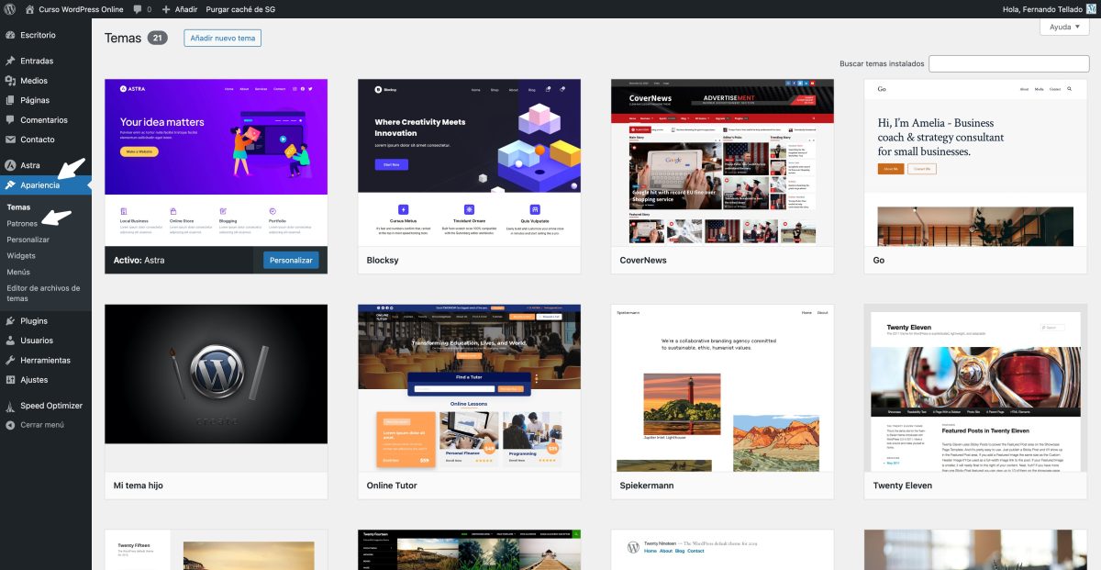Click the Mi tema hijo name label
The image size is (1101, 570).
pyautogui.click(x=139, y=486)
